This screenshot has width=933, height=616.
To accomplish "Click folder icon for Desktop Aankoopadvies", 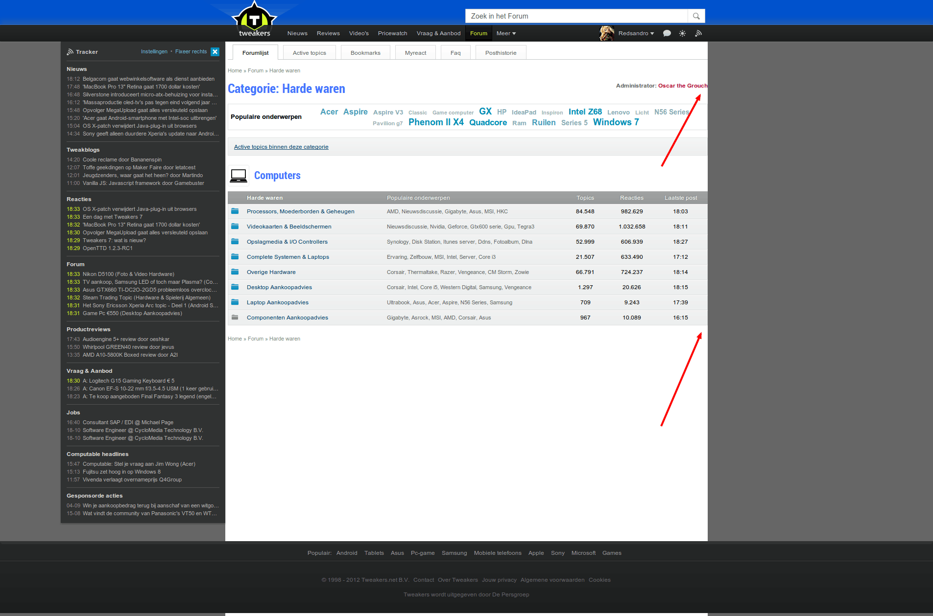I will (x=235, y=287).
